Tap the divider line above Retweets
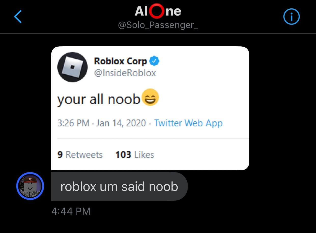This screenshot has height=233, width=316. (x=153, y=139)
